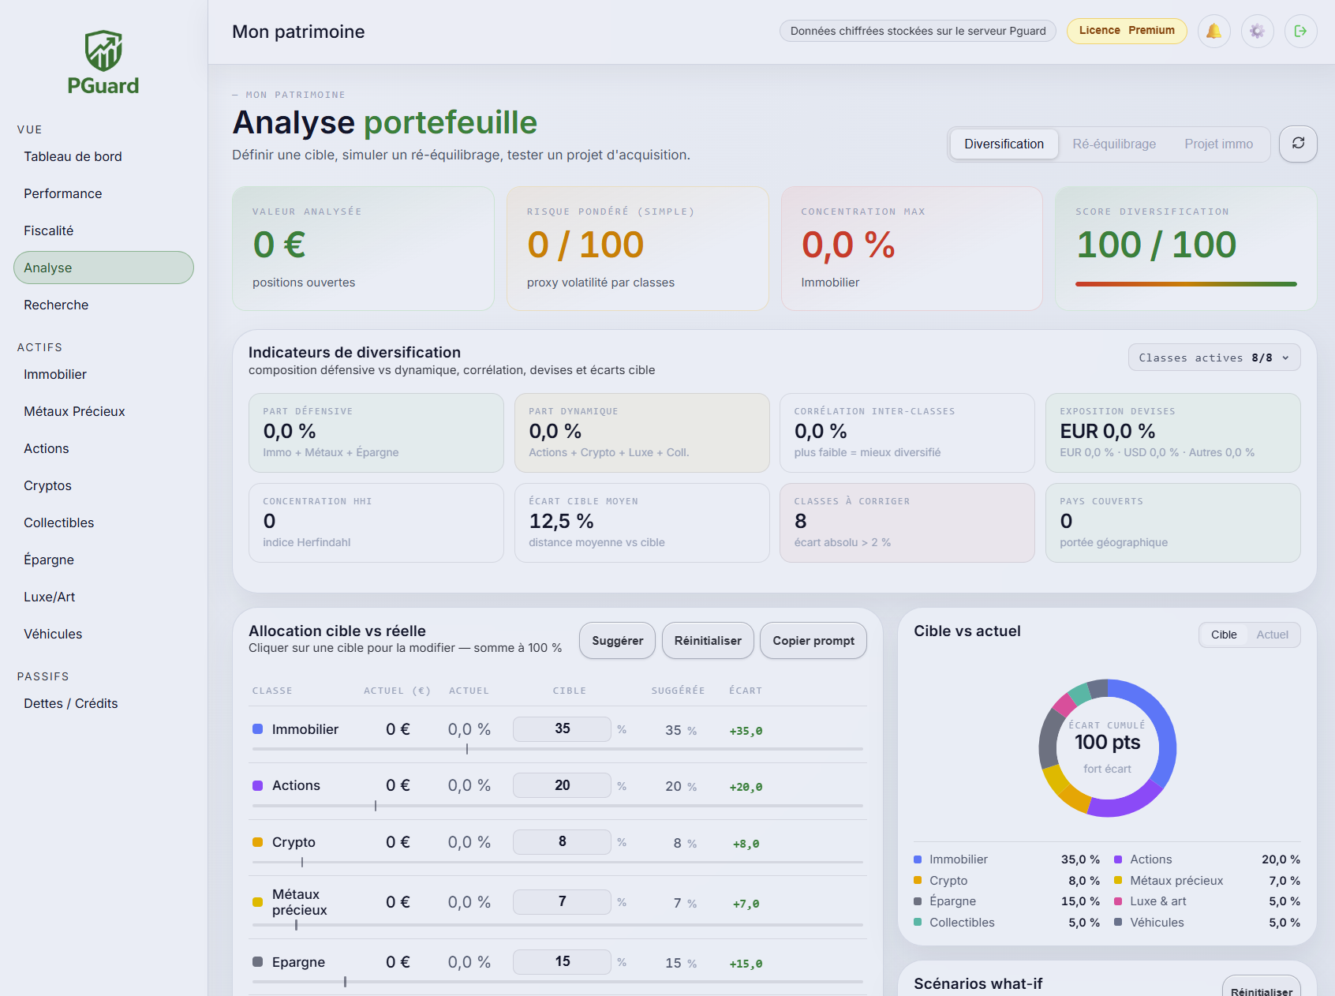This screenshot has width=1335, height=996.
Task: Click the logout icon button
Action: (1301, 32)
